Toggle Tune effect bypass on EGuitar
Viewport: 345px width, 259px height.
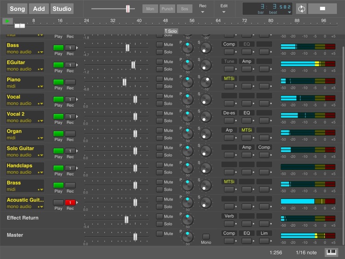tap(229, 69)
